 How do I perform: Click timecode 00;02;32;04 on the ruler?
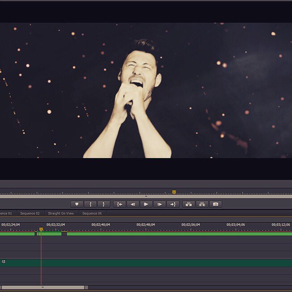click(56, 225)
